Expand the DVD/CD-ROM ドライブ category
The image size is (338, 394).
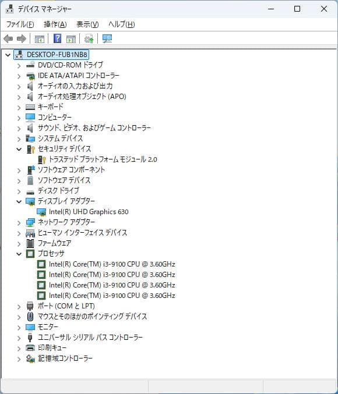(19, 65)
